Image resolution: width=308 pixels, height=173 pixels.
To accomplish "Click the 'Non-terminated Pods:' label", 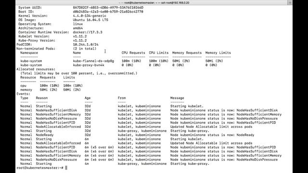I will point(36,49).
